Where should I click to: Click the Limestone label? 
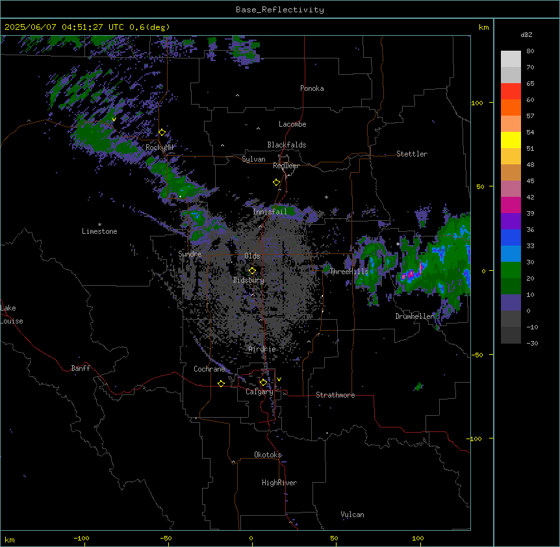[x=99, y=231]
